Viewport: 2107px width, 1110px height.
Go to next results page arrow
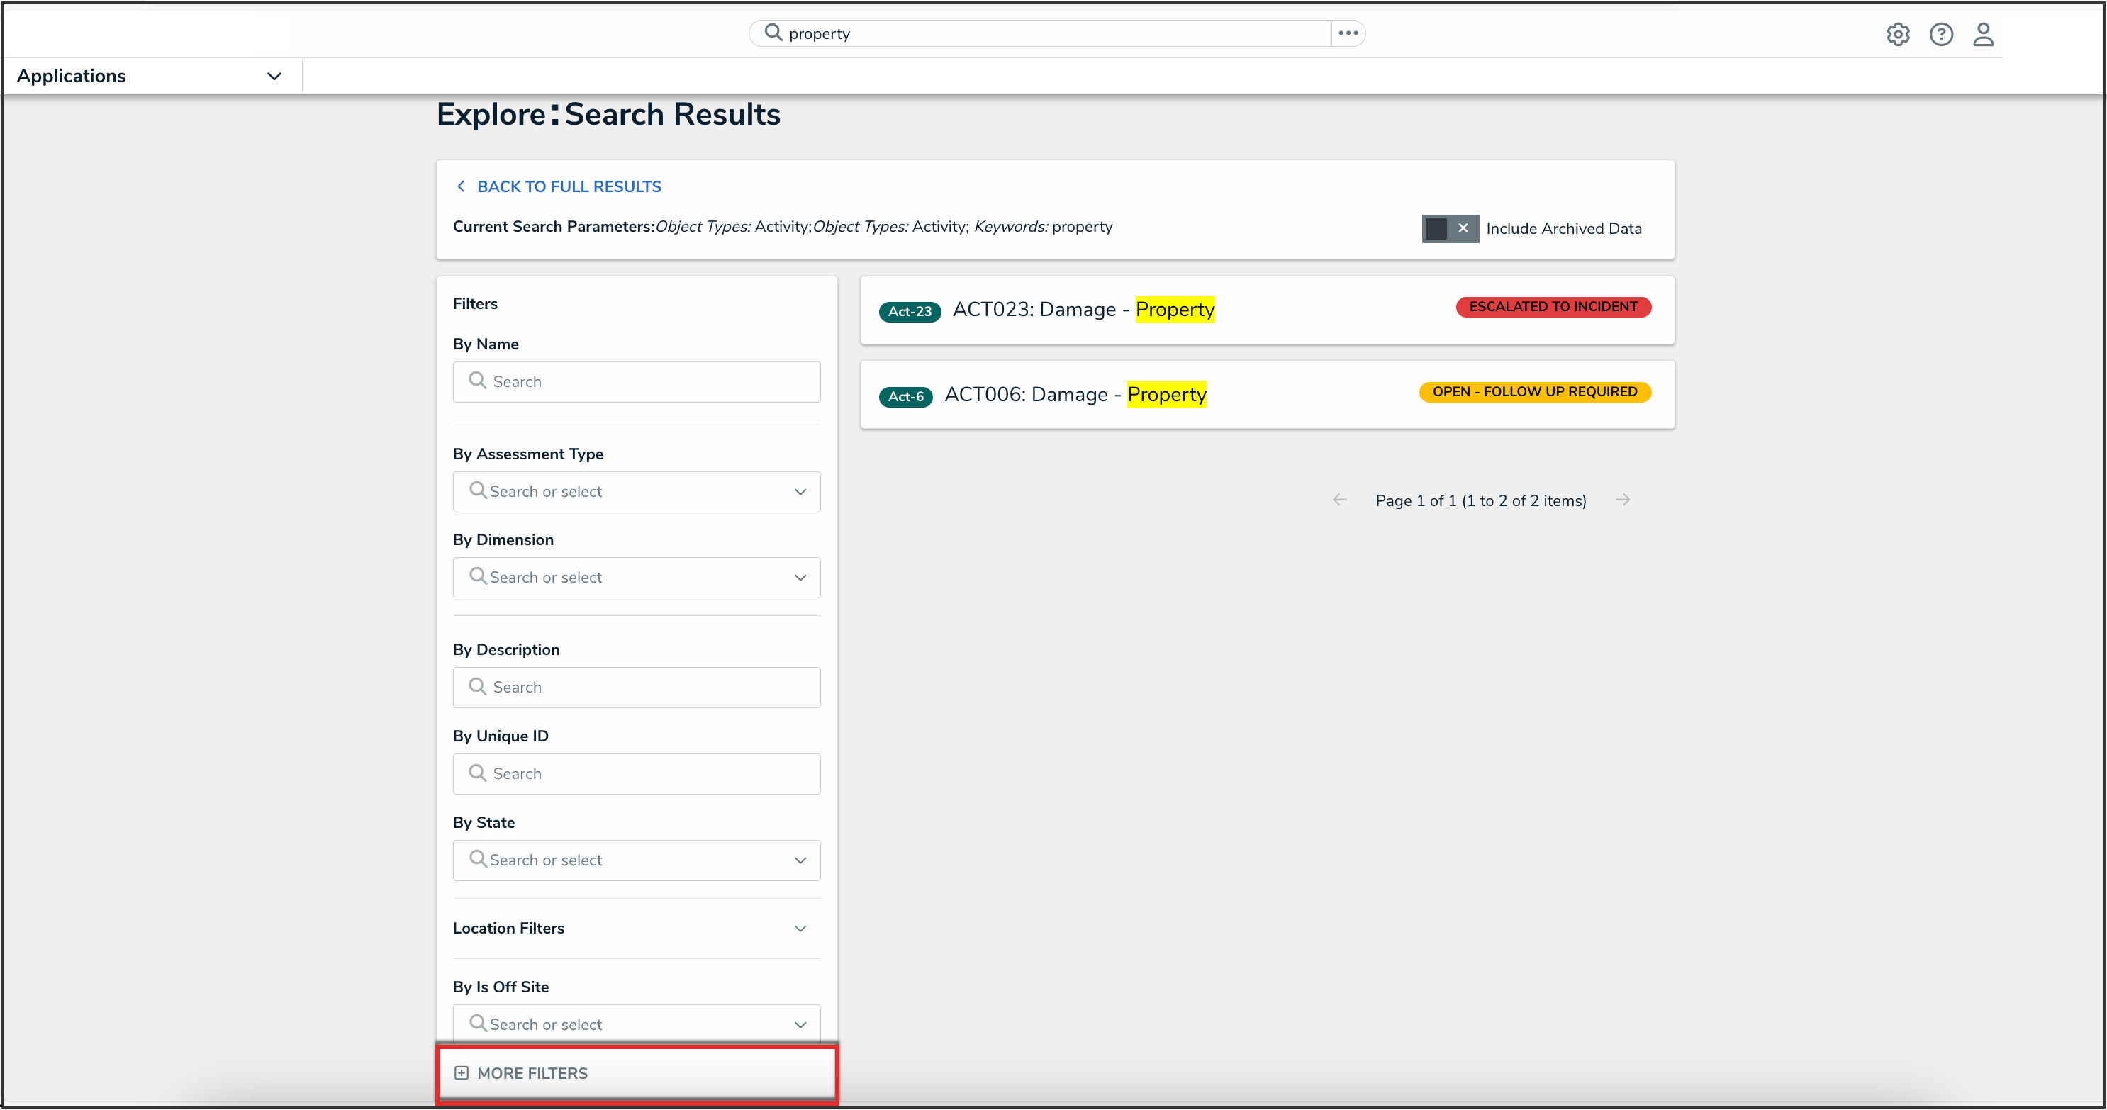[1623, 500]
